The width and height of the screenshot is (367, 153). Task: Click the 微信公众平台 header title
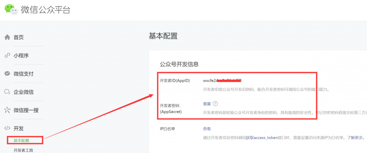(46, 10)
